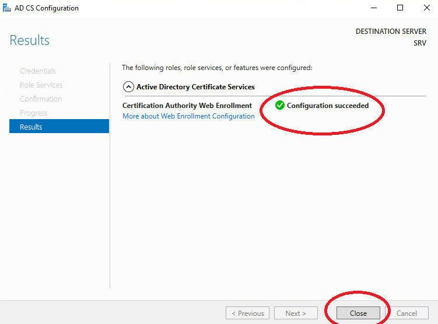Viewport: 438px width, 324px height.
Task: Click the 'DESTINATION SERVER' label
Action: (x=391, y=32)
